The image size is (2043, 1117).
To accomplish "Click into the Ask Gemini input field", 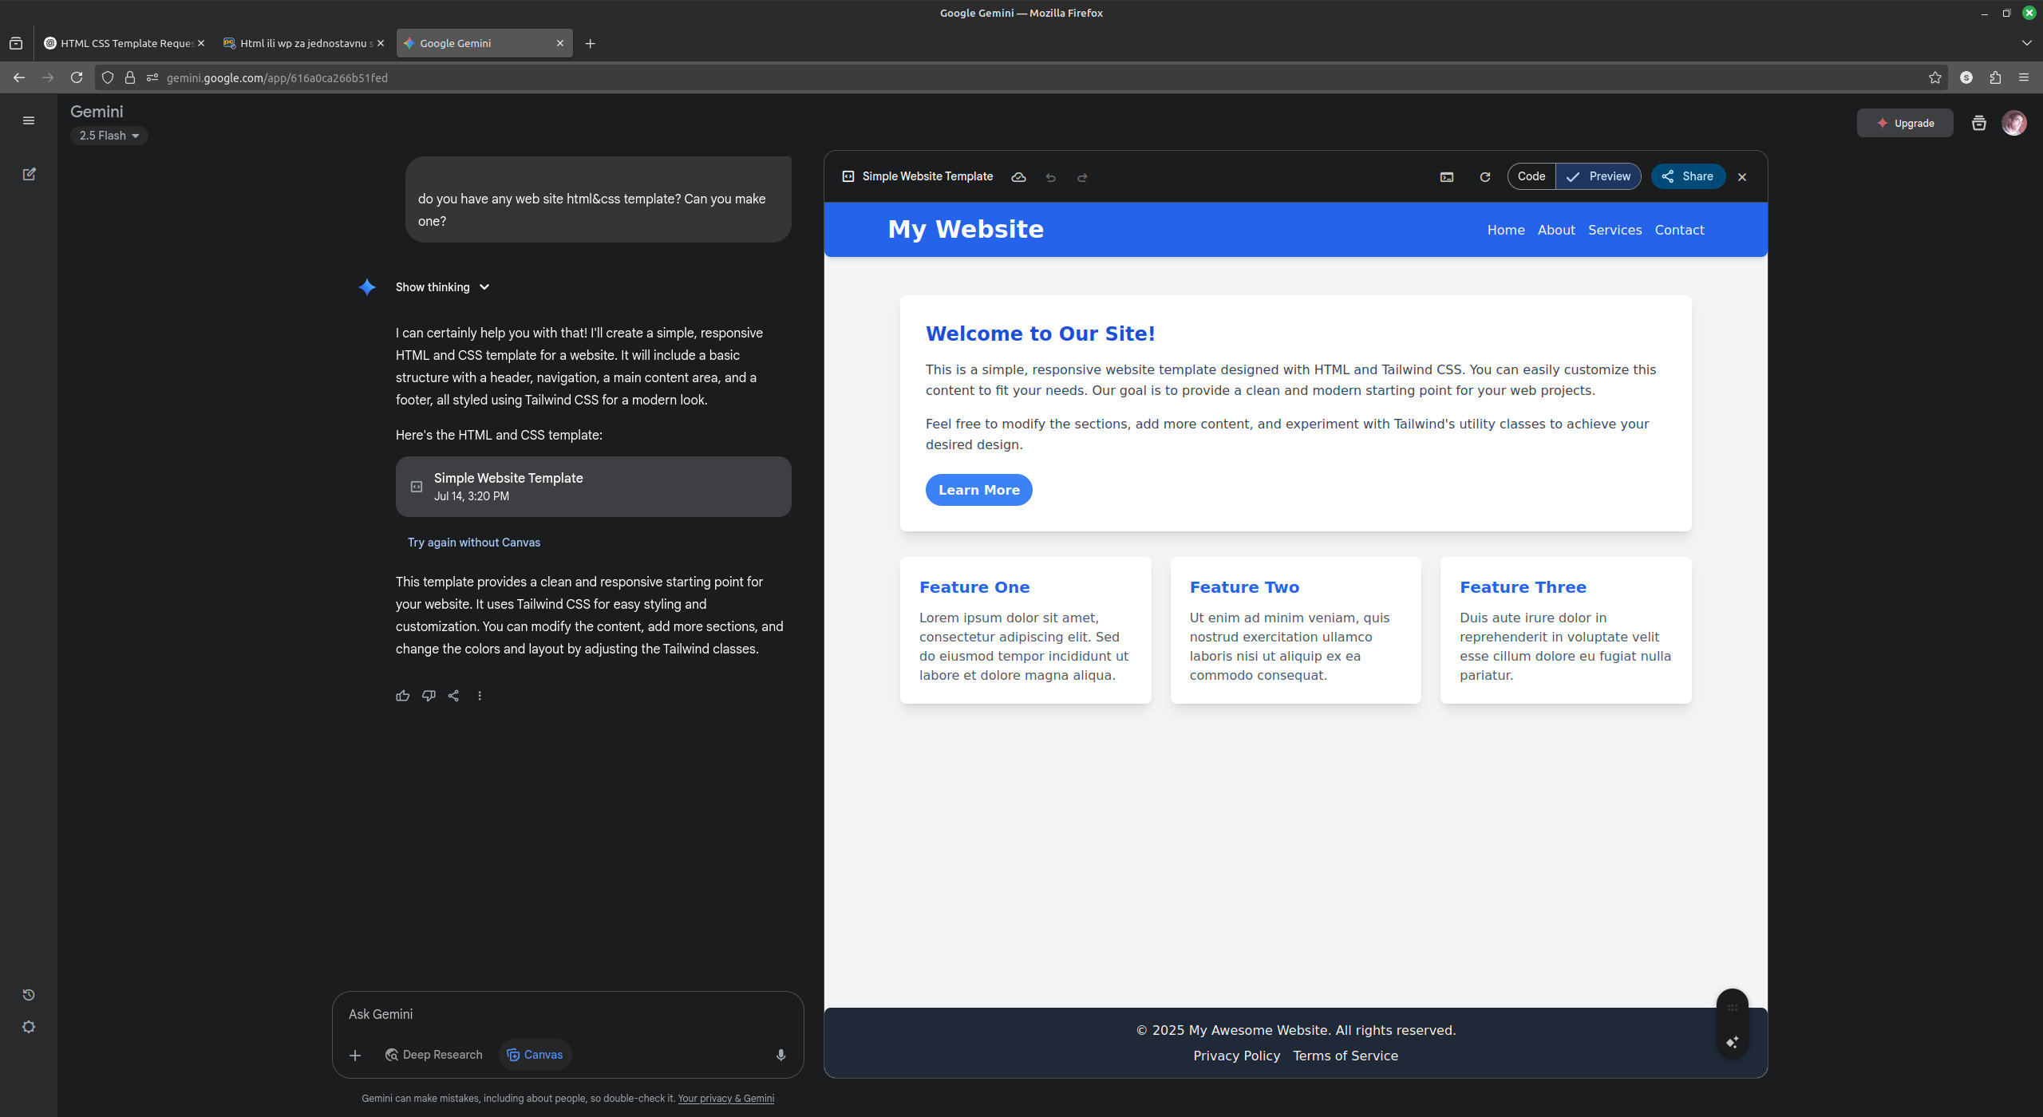I will point(567,1014).
